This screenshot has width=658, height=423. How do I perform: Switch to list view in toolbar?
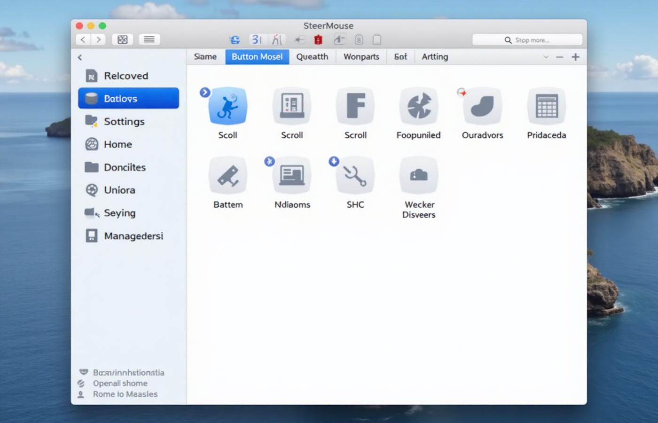pyautogui.click(x=149, y=40)
